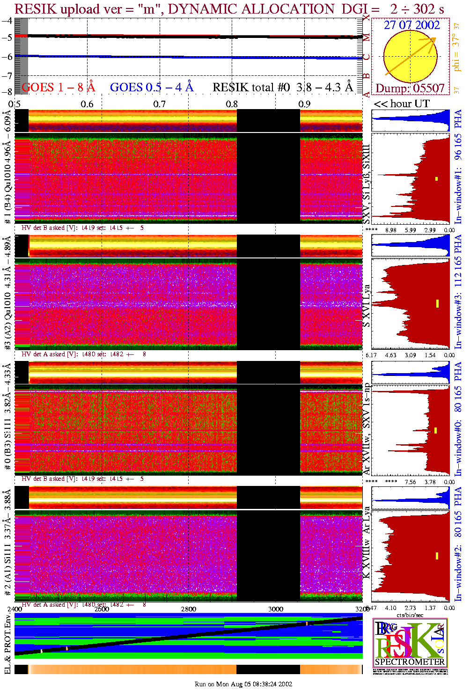
Task: Click the '<< hour UT' label
Action: coord(402,104)
